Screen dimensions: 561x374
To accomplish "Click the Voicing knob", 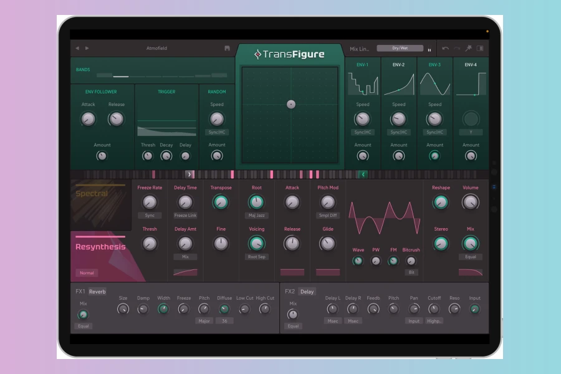I will (257, 244).
